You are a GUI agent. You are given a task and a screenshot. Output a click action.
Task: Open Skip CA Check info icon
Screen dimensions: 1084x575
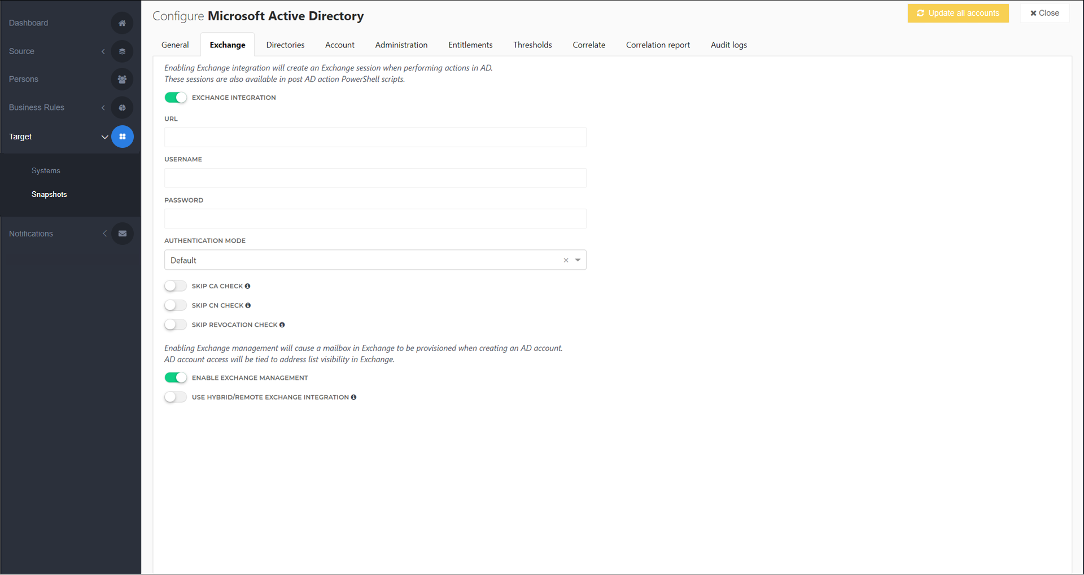click(x=247, y=286)
